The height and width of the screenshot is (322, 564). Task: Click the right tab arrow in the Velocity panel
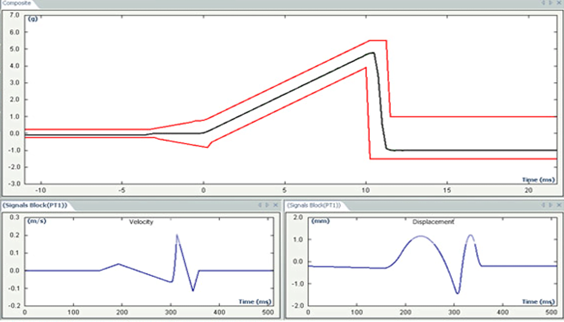(267, 205)
